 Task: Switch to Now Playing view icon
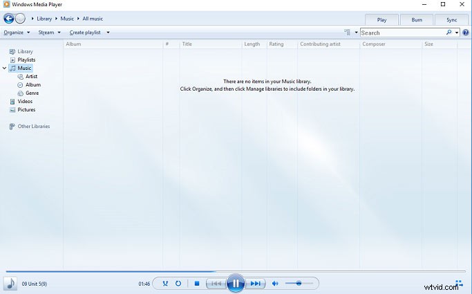click(x=459, y=283)
